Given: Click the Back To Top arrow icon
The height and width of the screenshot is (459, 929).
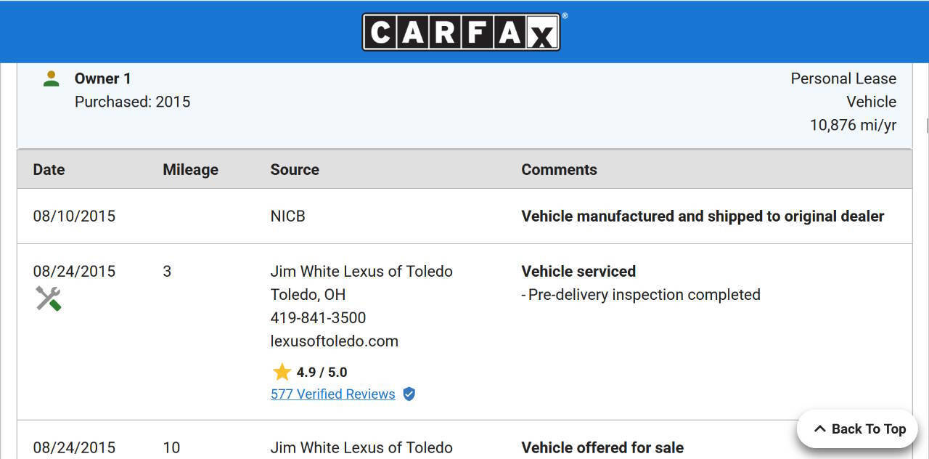Looking at the screenshot, I should [819, 428].
